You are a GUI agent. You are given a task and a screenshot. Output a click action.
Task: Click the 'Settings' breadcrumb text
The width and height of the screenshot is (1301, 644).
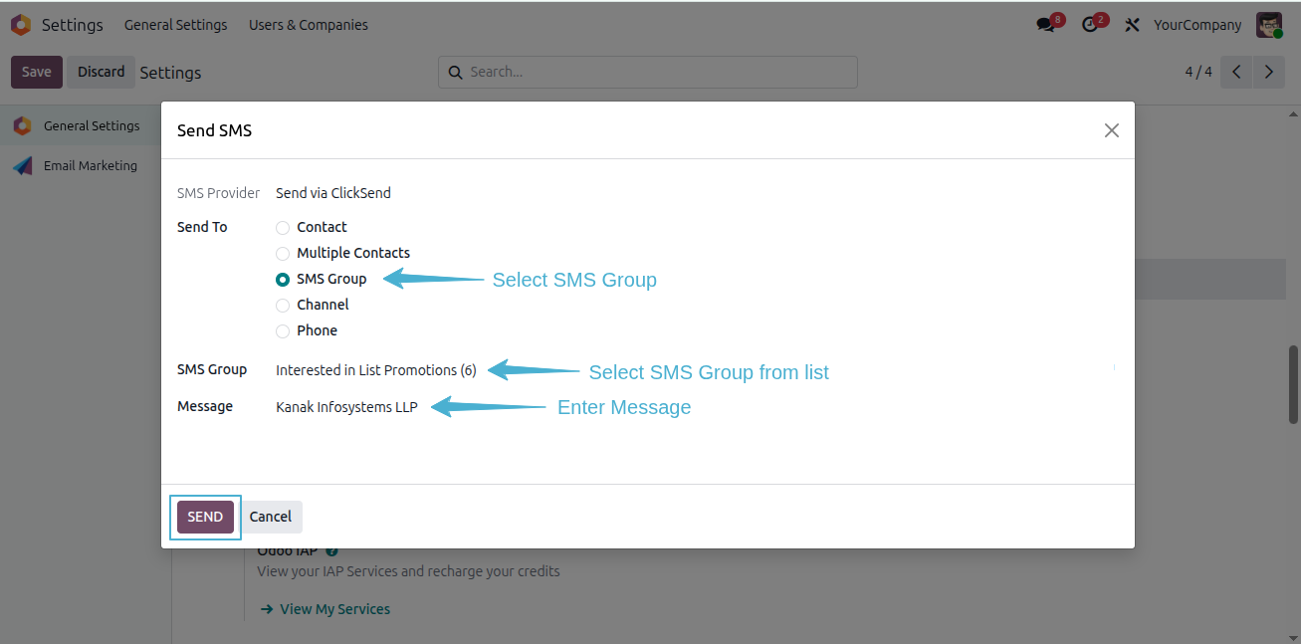[x=170, y=73]
